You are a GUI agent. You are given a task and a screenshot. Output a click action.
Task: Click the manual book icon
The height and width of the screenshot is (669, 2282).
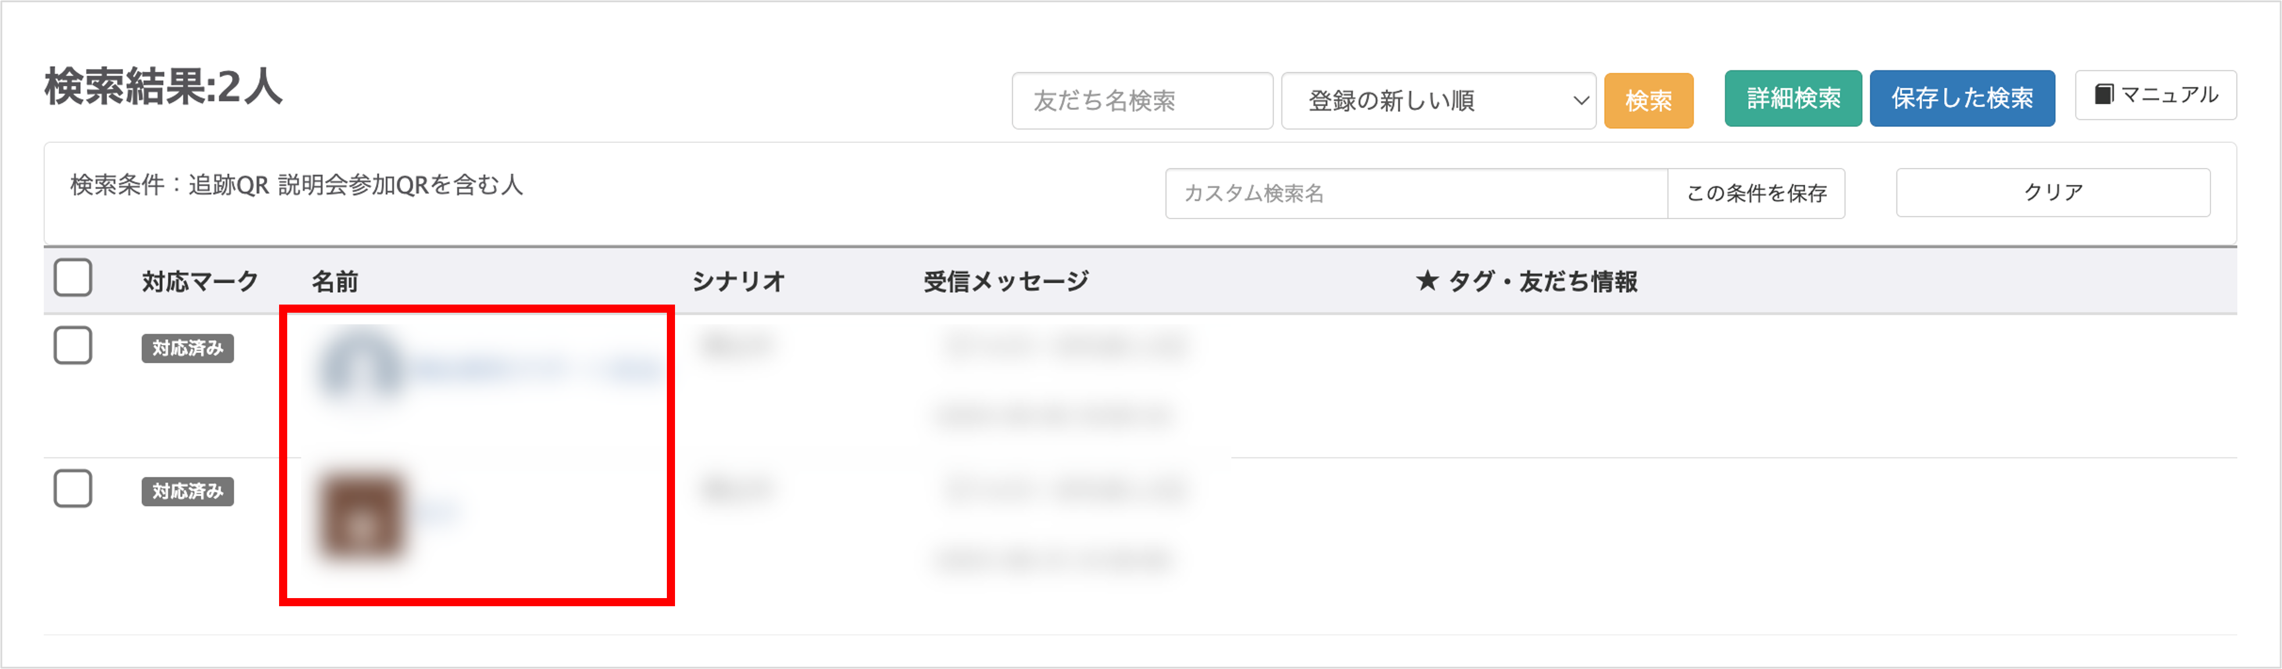(2104, 95)
